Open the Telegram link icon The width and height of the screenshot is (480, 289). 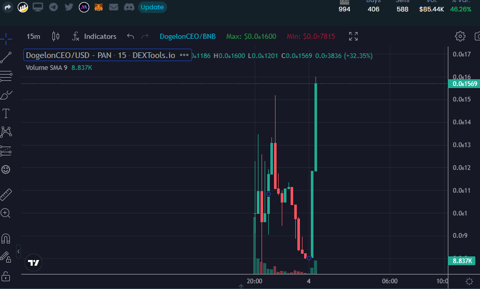click(53, 7)
